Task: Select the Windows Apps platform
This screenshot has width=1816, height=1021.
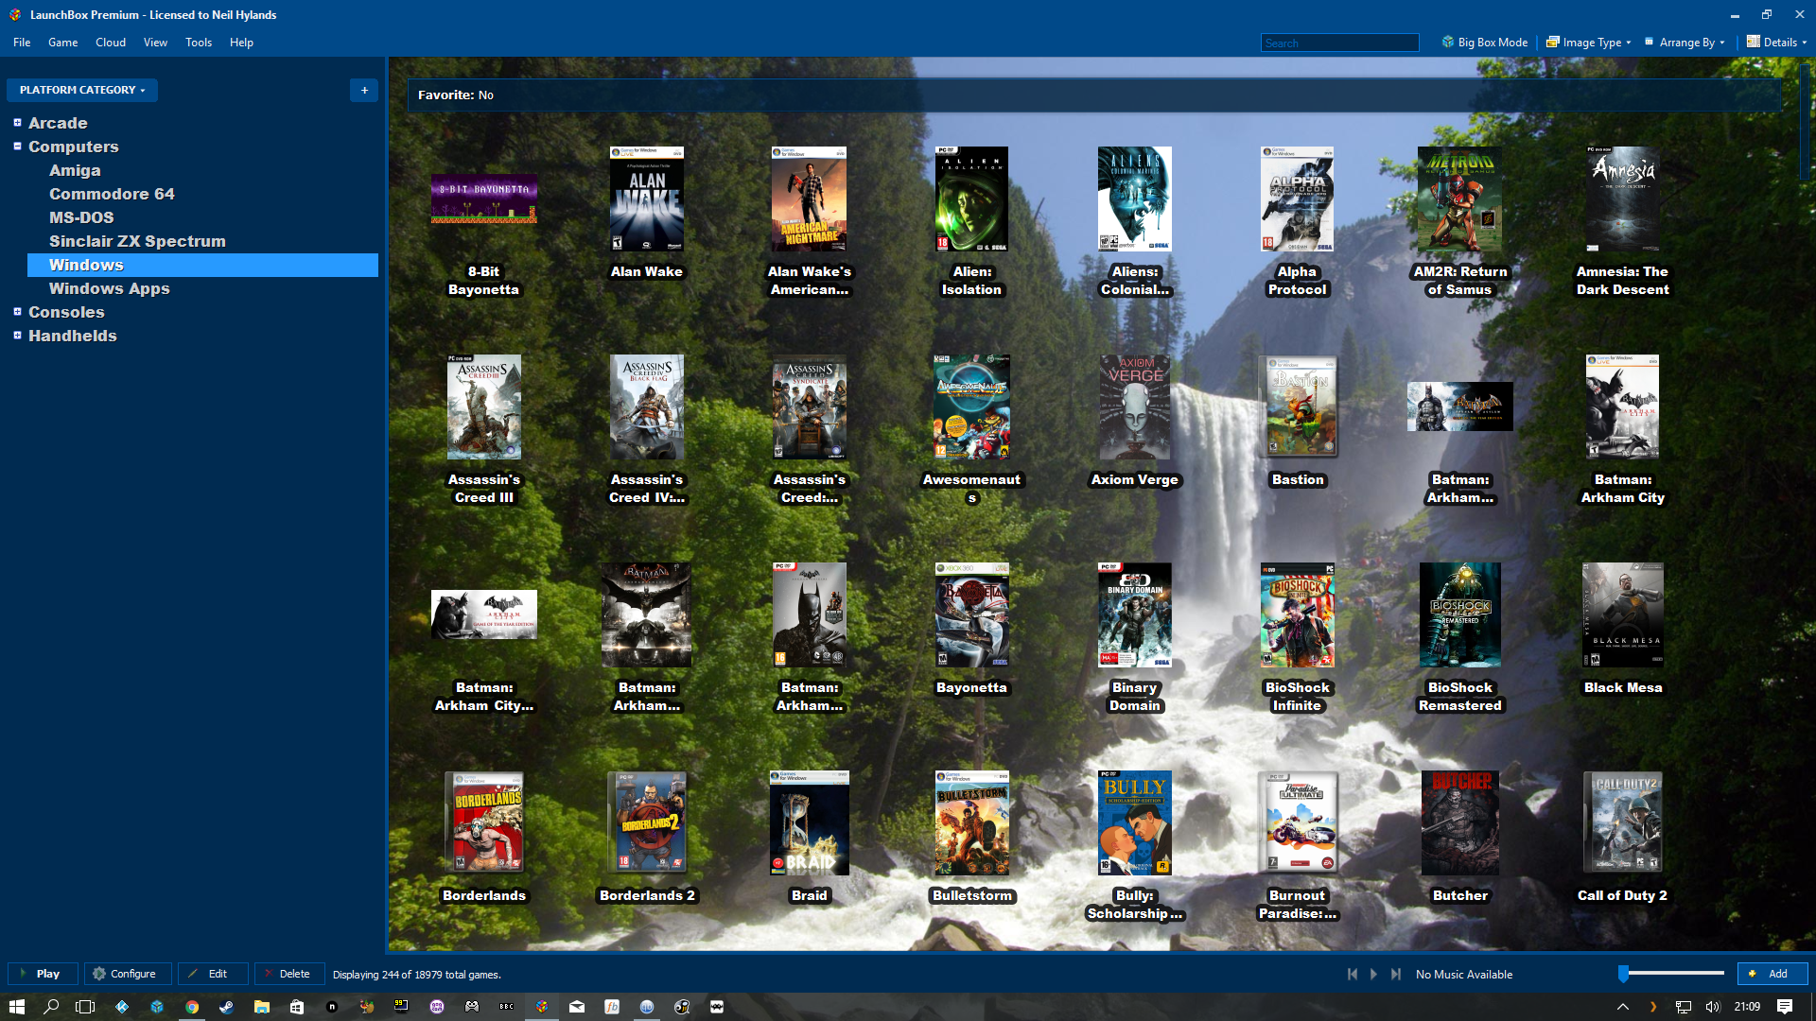Action: [x=109, y=288]
